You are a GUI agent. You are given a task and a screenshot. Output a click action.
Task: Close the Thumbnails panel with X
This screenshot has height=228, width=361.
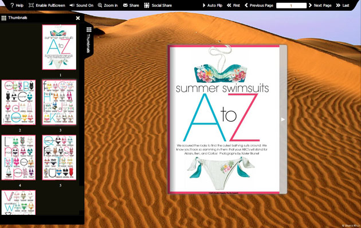[78, 18]
